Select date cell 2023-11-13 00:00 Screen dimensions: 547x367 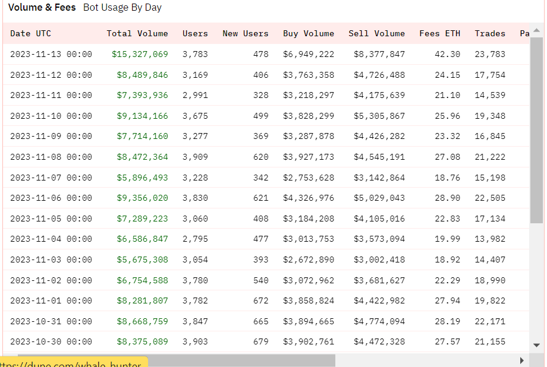coord(51,54)
